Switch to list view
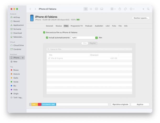160x123 pixels. 91,9
